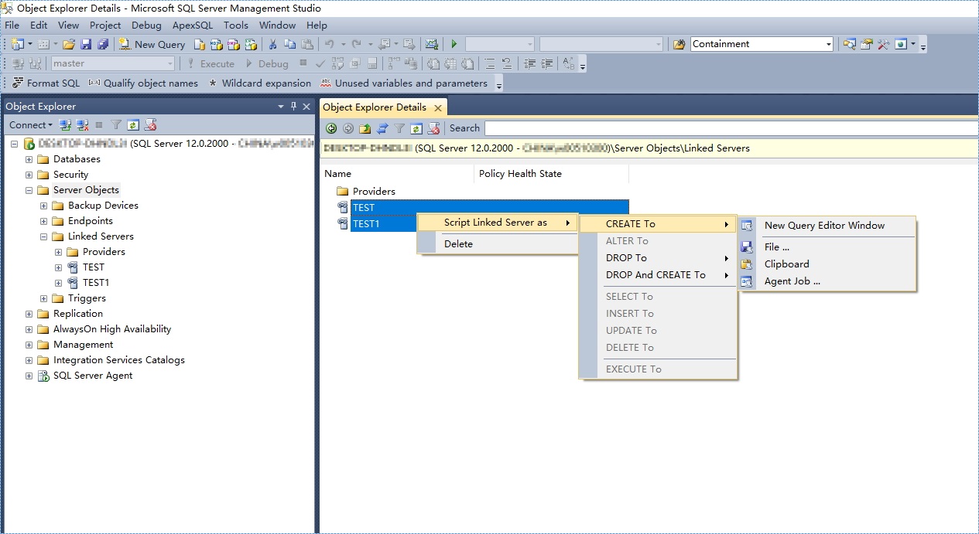Select Integration Services Catalogs tree item

pyautogui.click(x=119, y=360)
